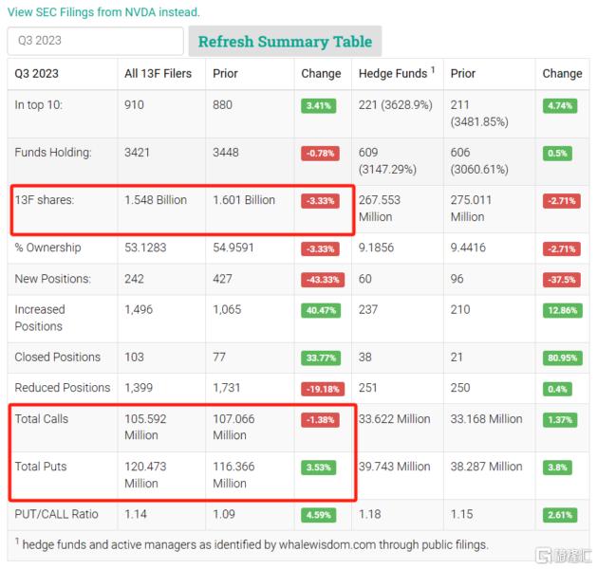The image size is (597, 569).
Task: Select the Closed Positions value 103
Action: [x=134, y=358]
